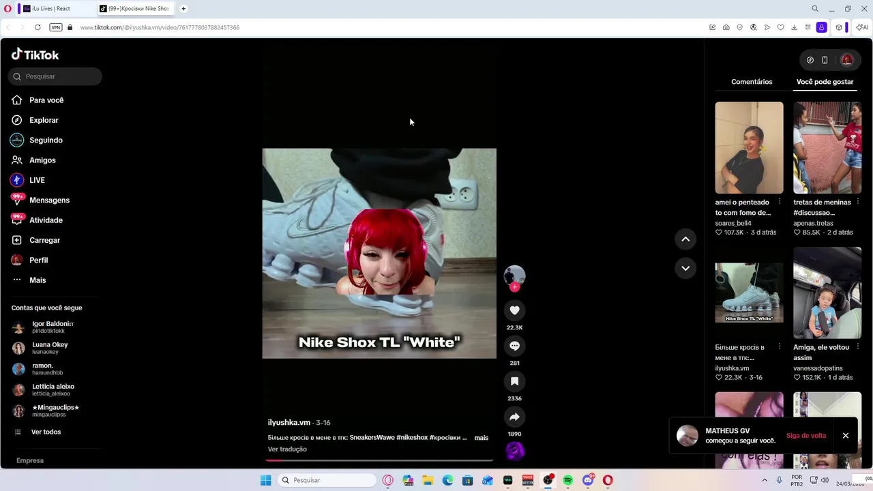Open the ilyushka.vm username link
Screen dimensions: 873x491
tap(289, 423)
